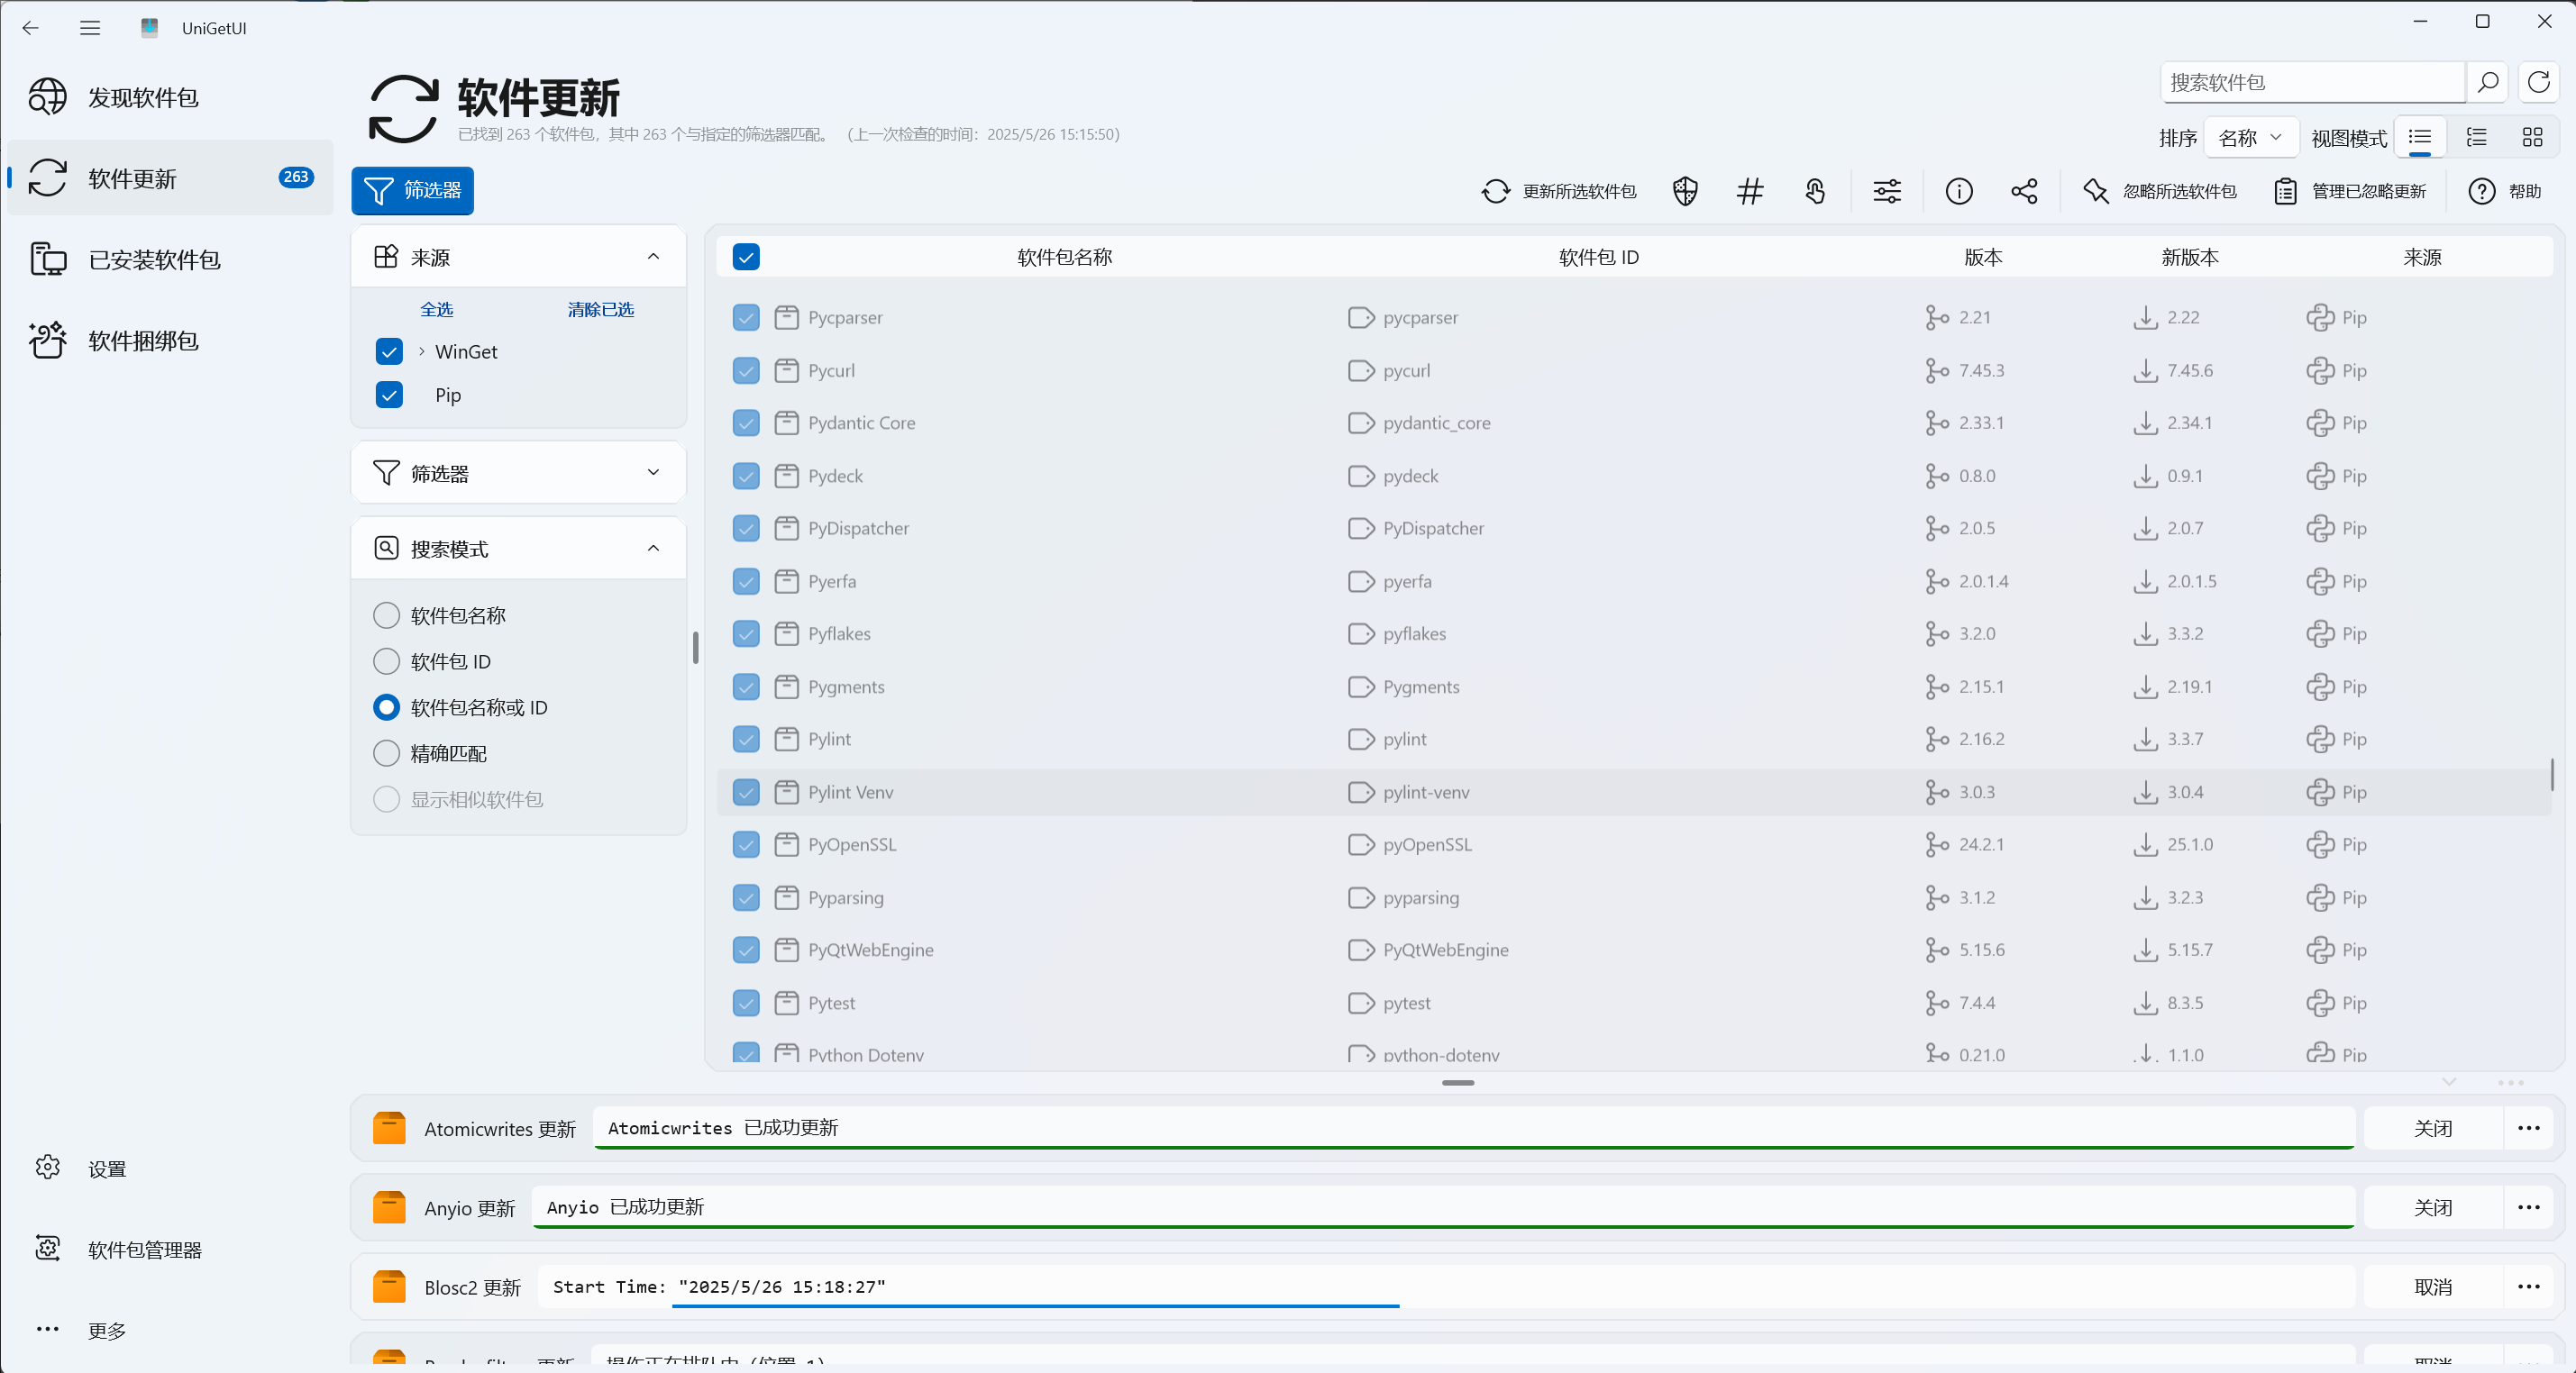The width and height of the screenshot is (2576, 1373).
Task: Click the interactive update hand icon
Action: pos(1815,191)
